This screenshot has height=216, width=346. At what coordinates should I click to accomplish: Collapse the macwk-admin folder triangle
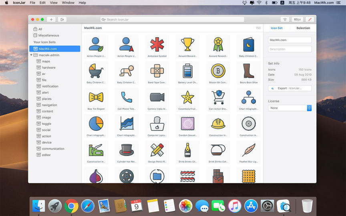pos(32,55)
